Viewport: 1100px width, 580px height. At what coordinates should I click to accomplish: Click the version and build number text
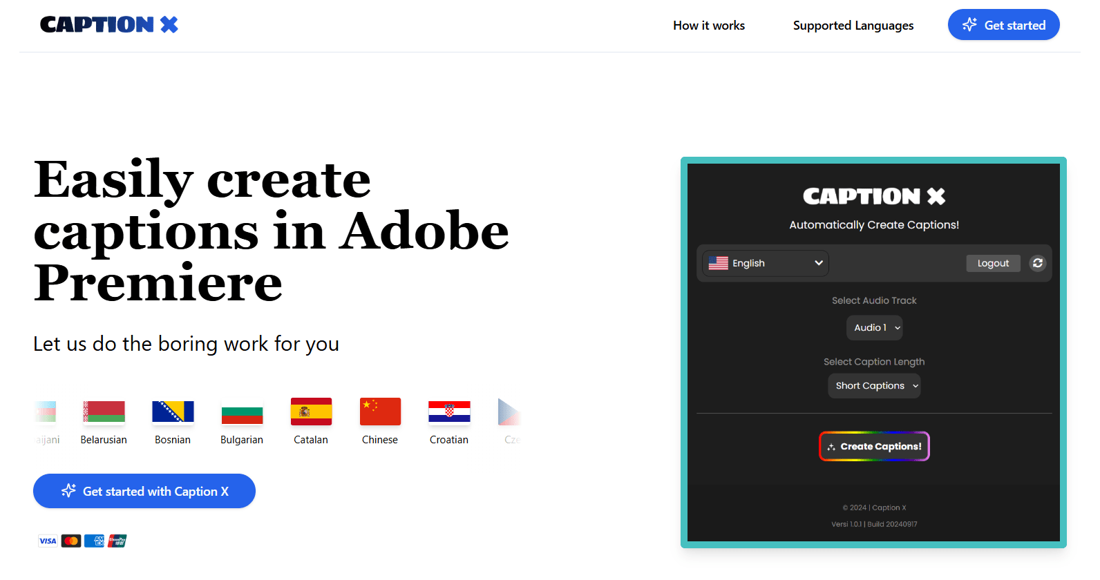[874, 524]
